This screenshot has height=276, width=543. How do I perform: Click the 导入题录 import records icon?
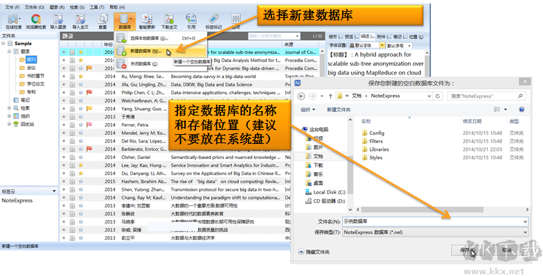tap(58, 21)
